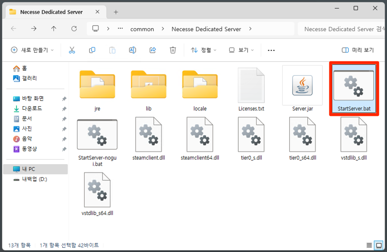Switch to details list view in status bar

[369, 245]
